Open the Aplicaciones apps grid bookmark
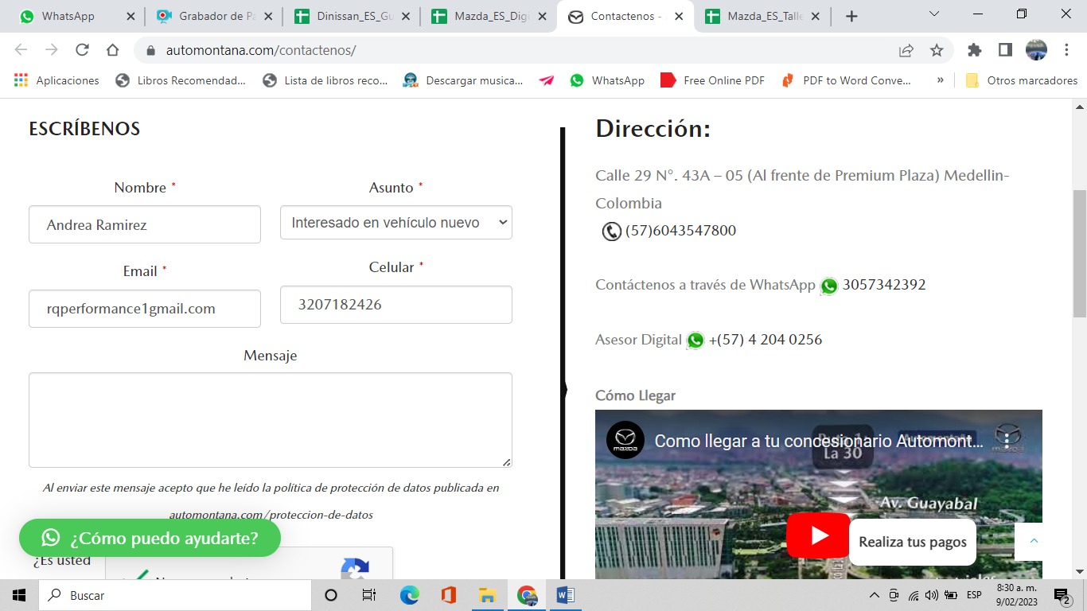 [x=56, y=80]
